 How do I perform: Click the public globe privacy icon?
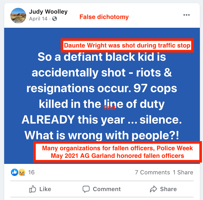click(55, 19)
